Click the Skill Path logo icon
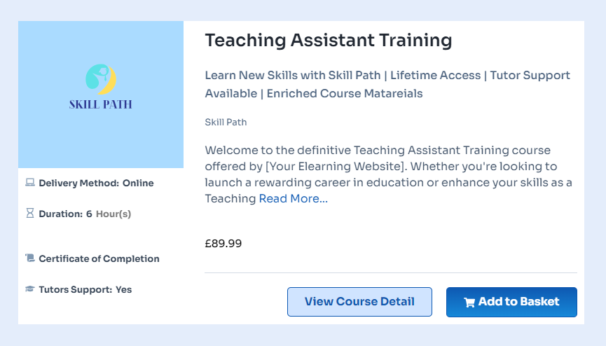The image size is (606, 346). coord(100,79)
